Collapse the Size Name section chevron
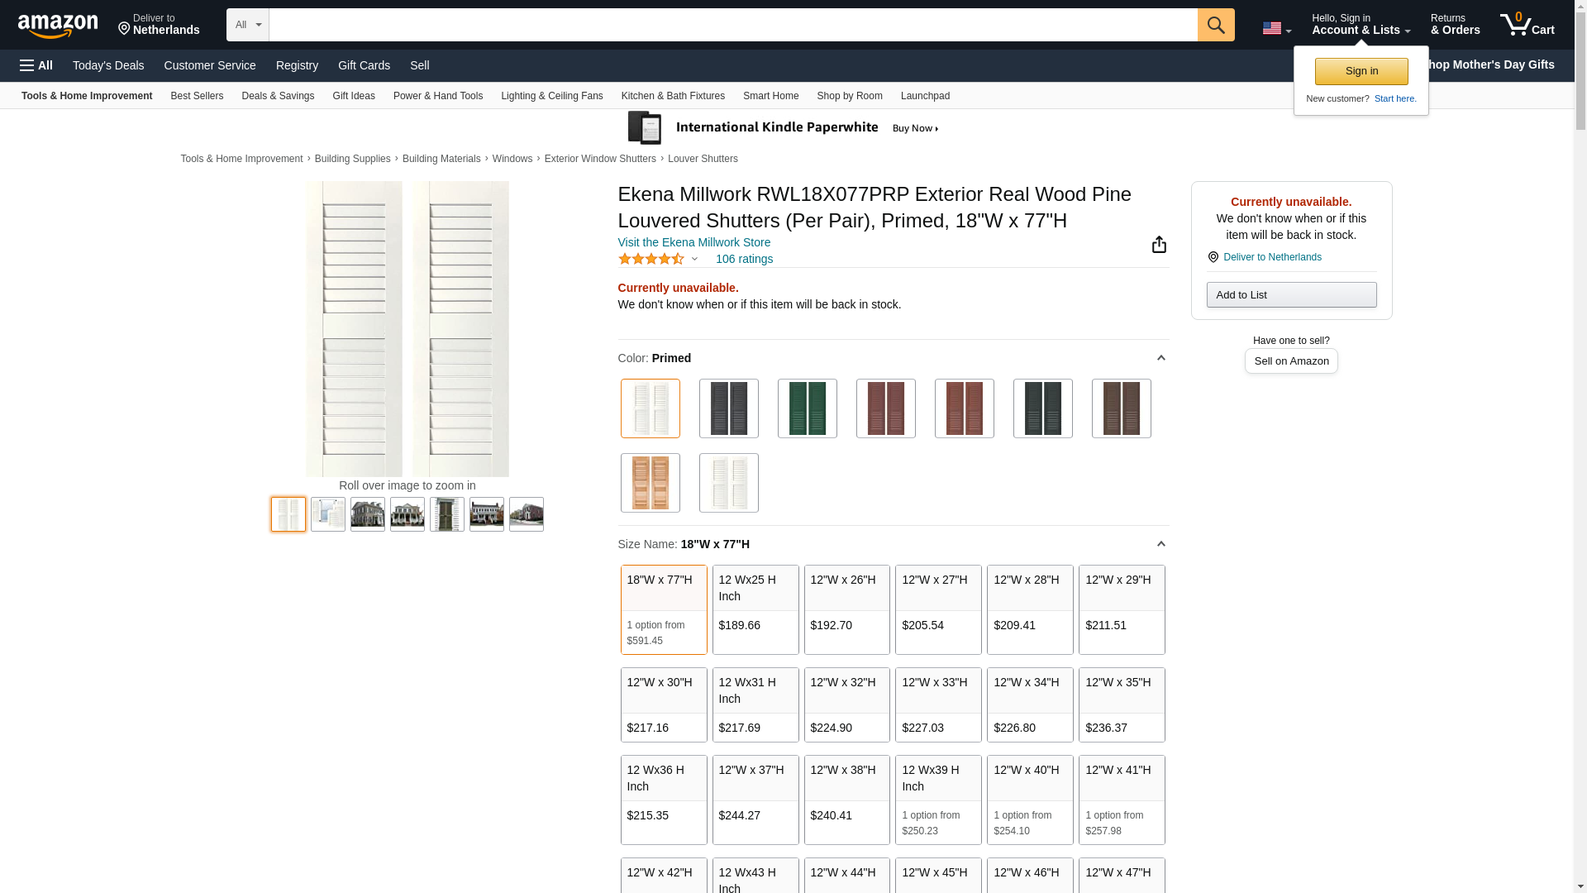Viewport: 1587px width, 893px height. (x=1160, y=544)
